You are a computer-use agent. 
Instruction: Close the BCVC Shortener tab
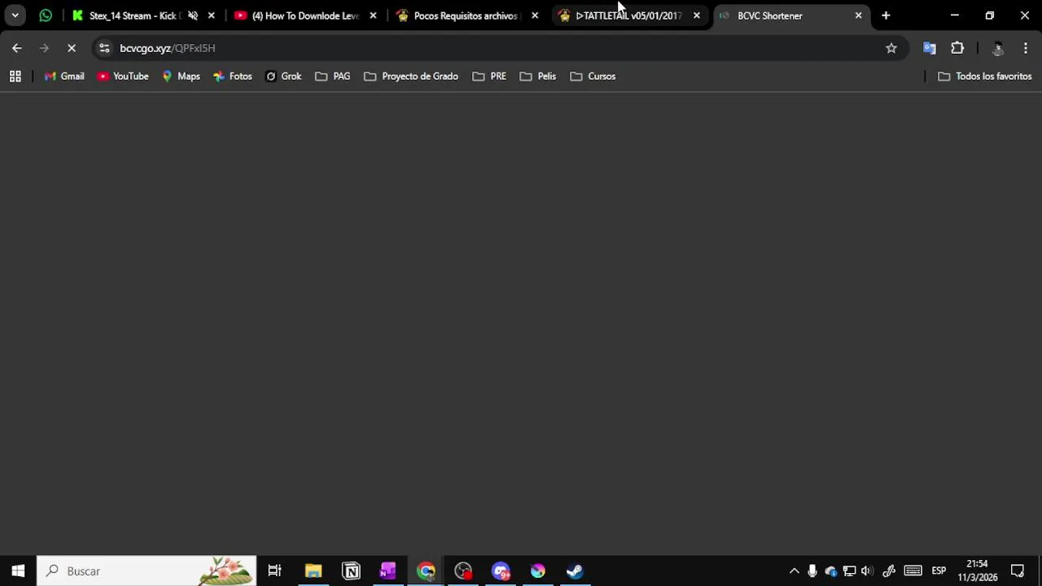pyautogui.click(x=858, y=15)
